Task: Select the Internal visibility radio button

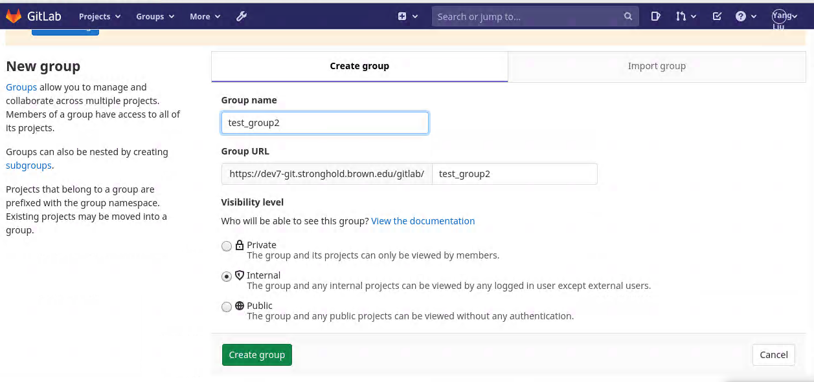Action: (x=227, y=277)
